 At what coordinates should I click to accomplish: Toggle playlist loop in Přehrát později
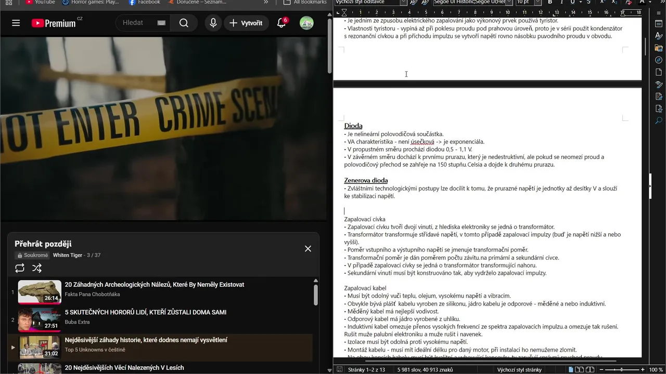tap(20, 268)
